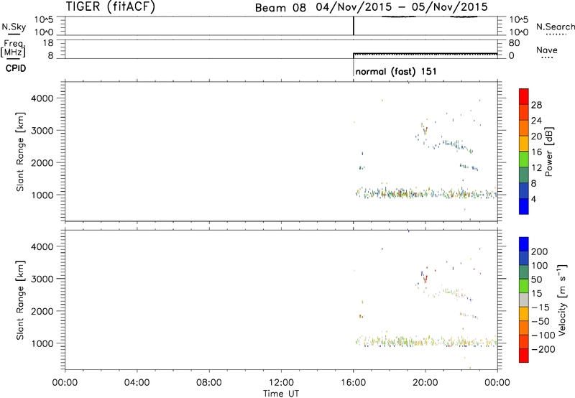
Task: Select the Freq. [MHz] label
Action: tap(14, 48)
